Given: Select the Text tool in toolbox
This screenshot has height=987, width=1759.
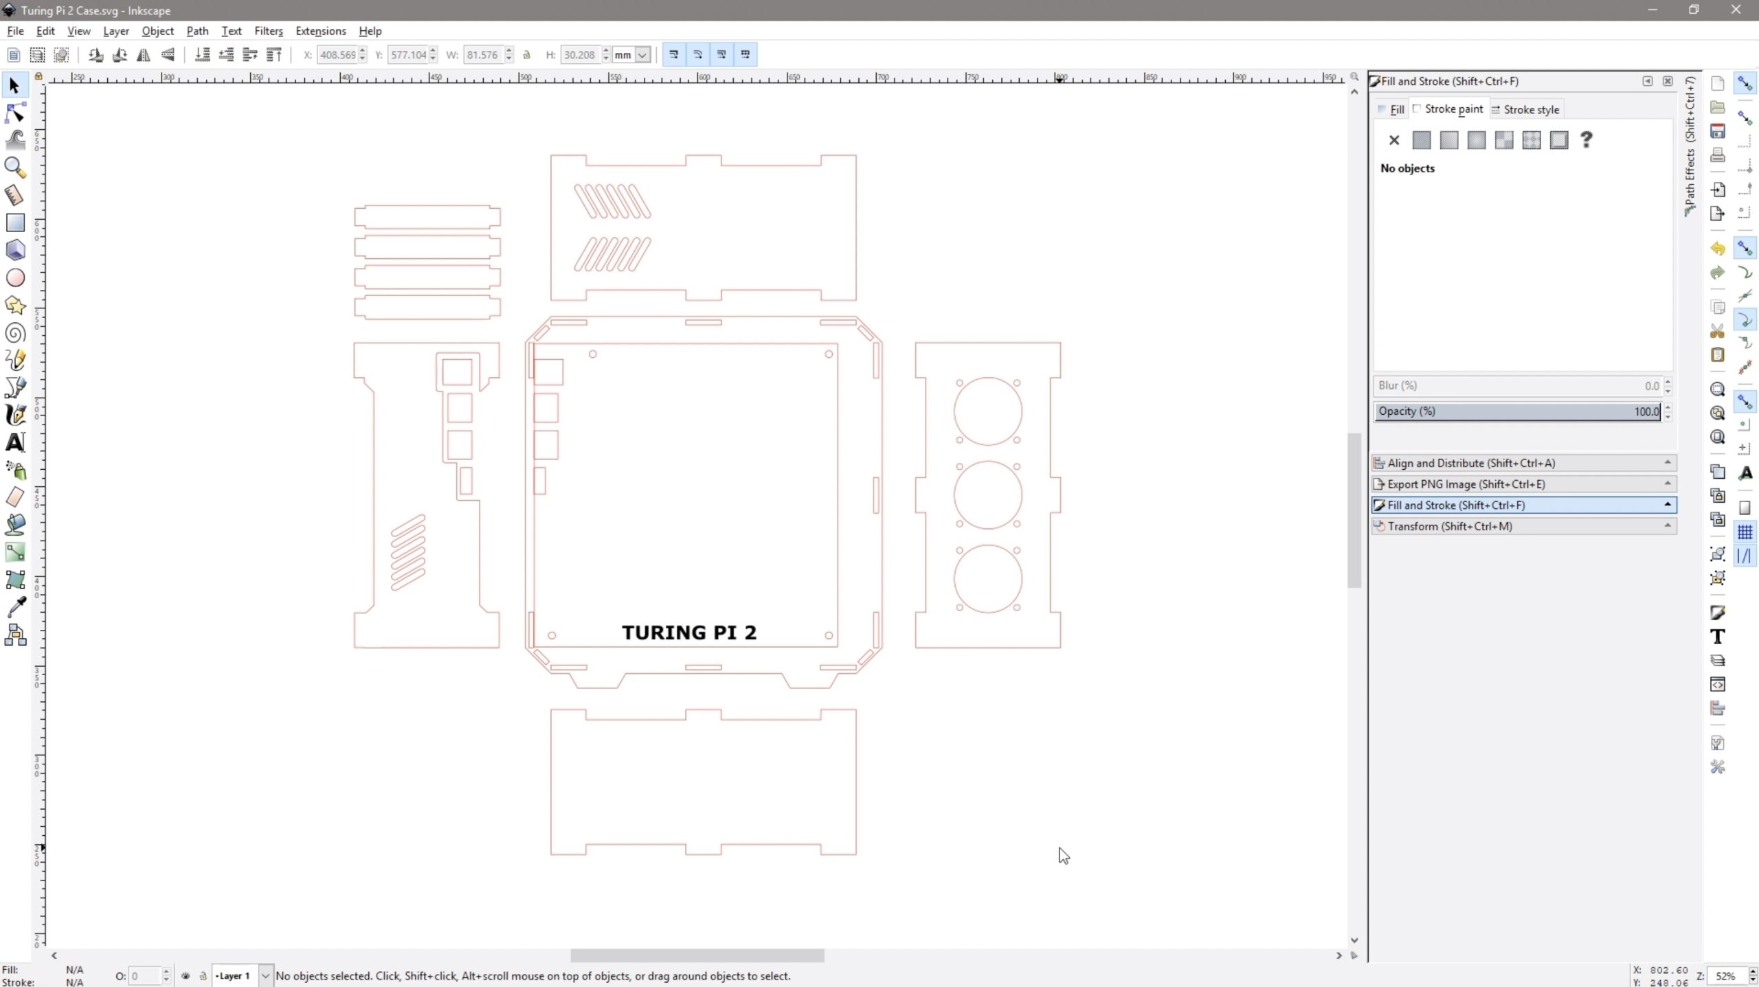Looking at the screenshot, I should click(15, 442).
